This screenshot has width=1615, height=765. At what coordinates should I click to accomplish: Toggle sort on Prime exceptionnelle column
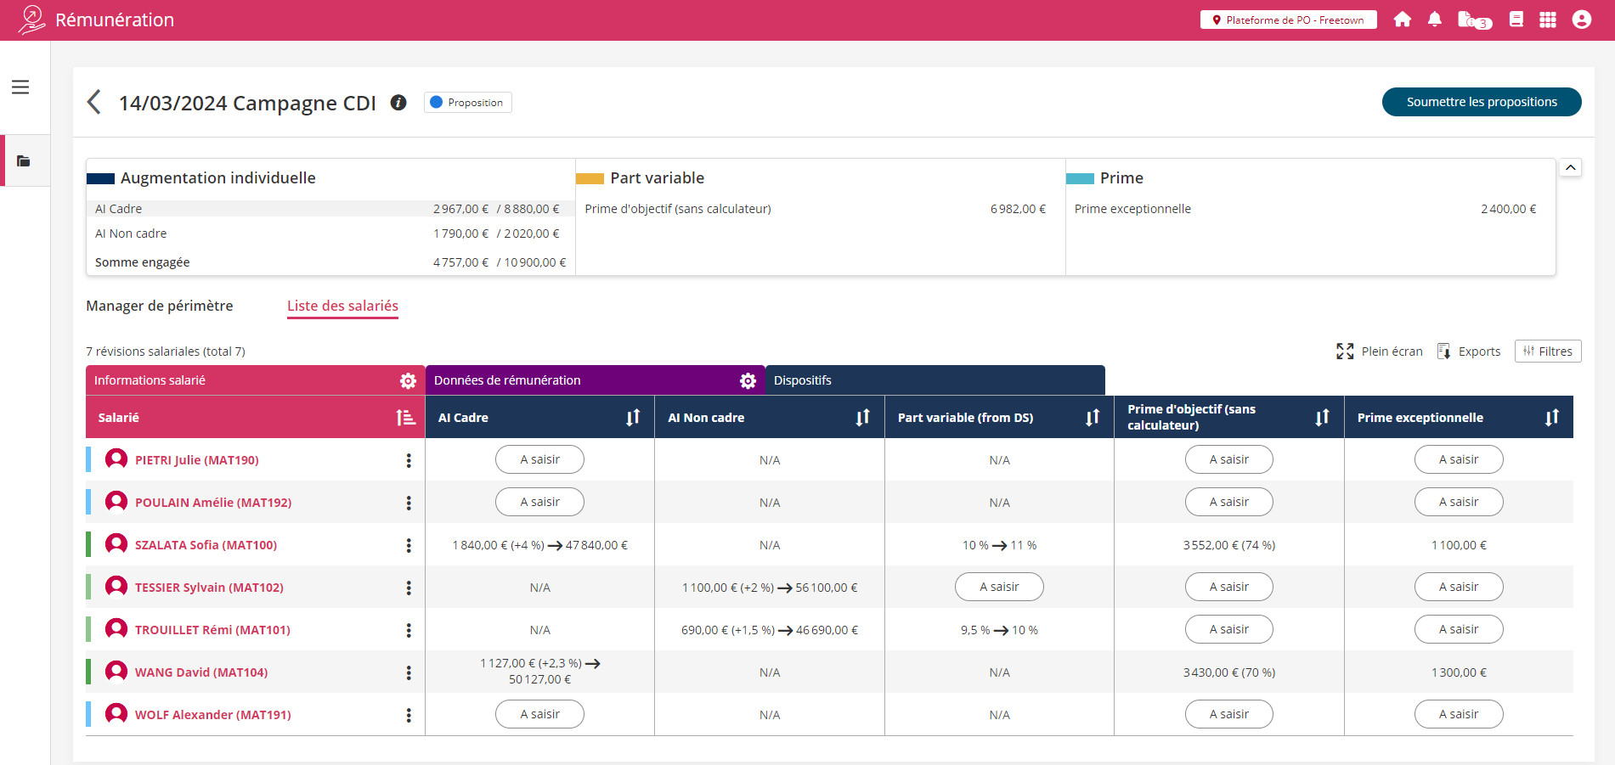[1551, 418]
